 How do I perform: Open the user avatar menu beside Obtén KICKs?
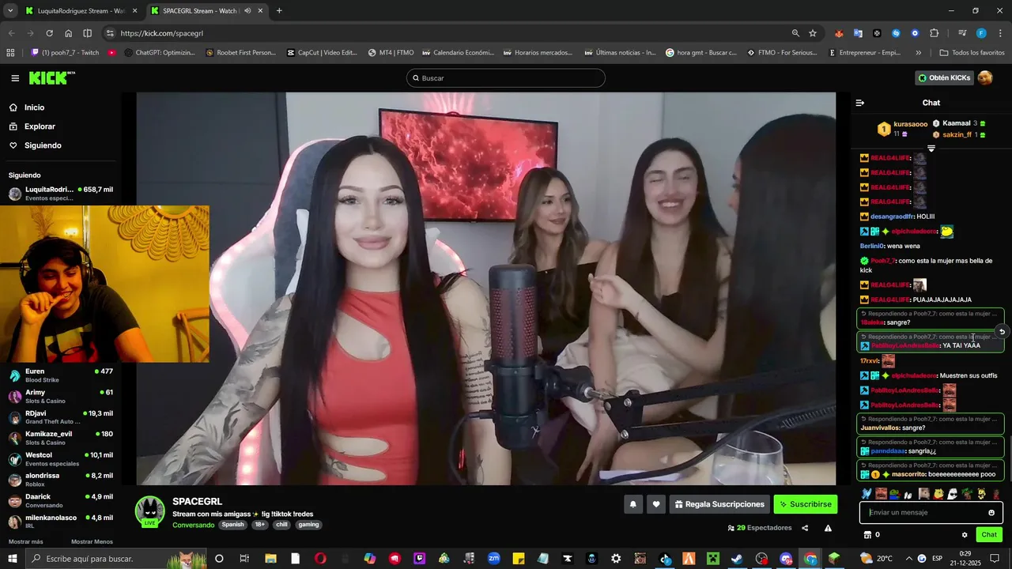(985, 77)
